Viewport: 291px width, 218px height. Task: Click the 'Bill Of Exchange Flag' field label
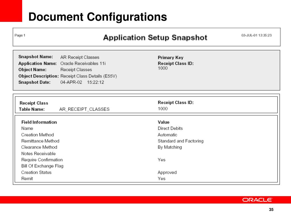[x=42, y=166]
